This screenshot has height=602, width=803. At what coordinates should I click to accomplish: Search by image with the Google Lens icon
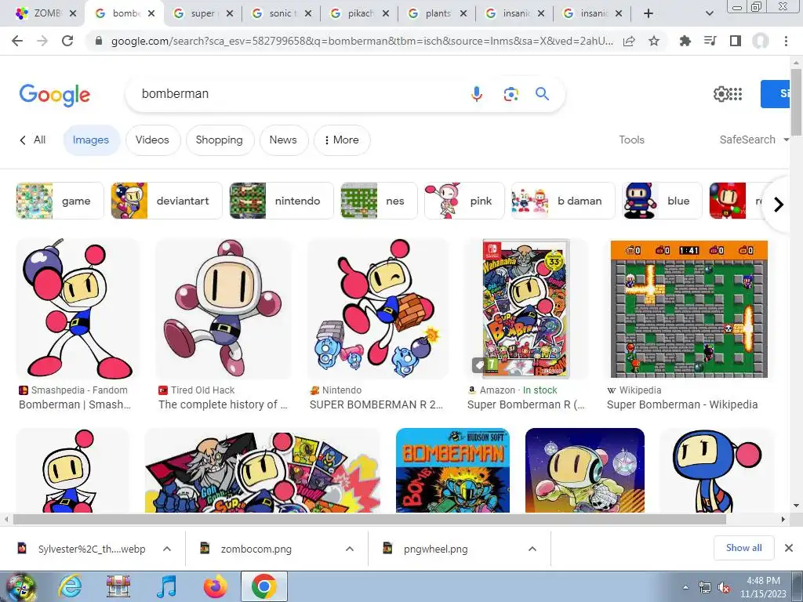tap(511, 94)
